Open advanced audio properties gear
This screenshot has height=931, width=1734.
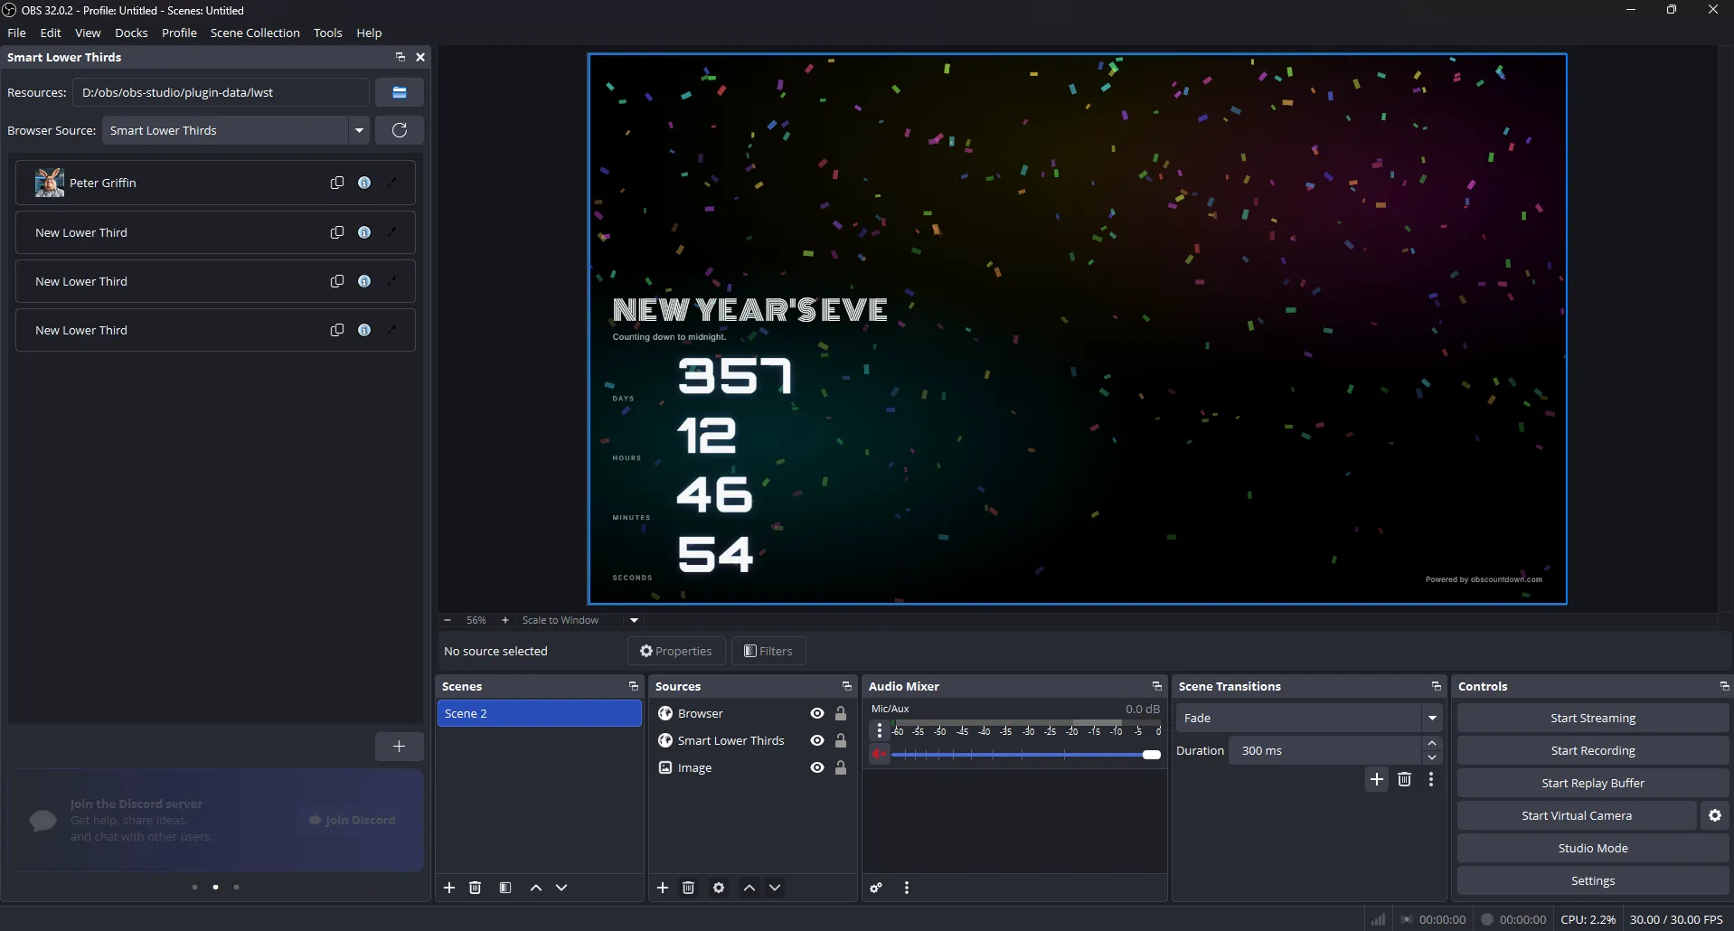tap(875, 888)
